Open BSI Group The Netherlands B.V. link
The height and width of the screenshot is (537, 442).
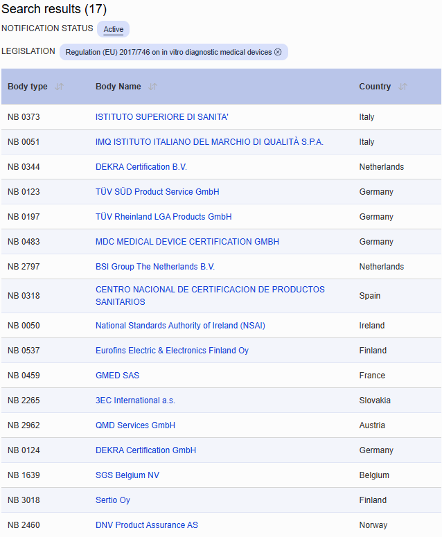(x=155, y=267)
